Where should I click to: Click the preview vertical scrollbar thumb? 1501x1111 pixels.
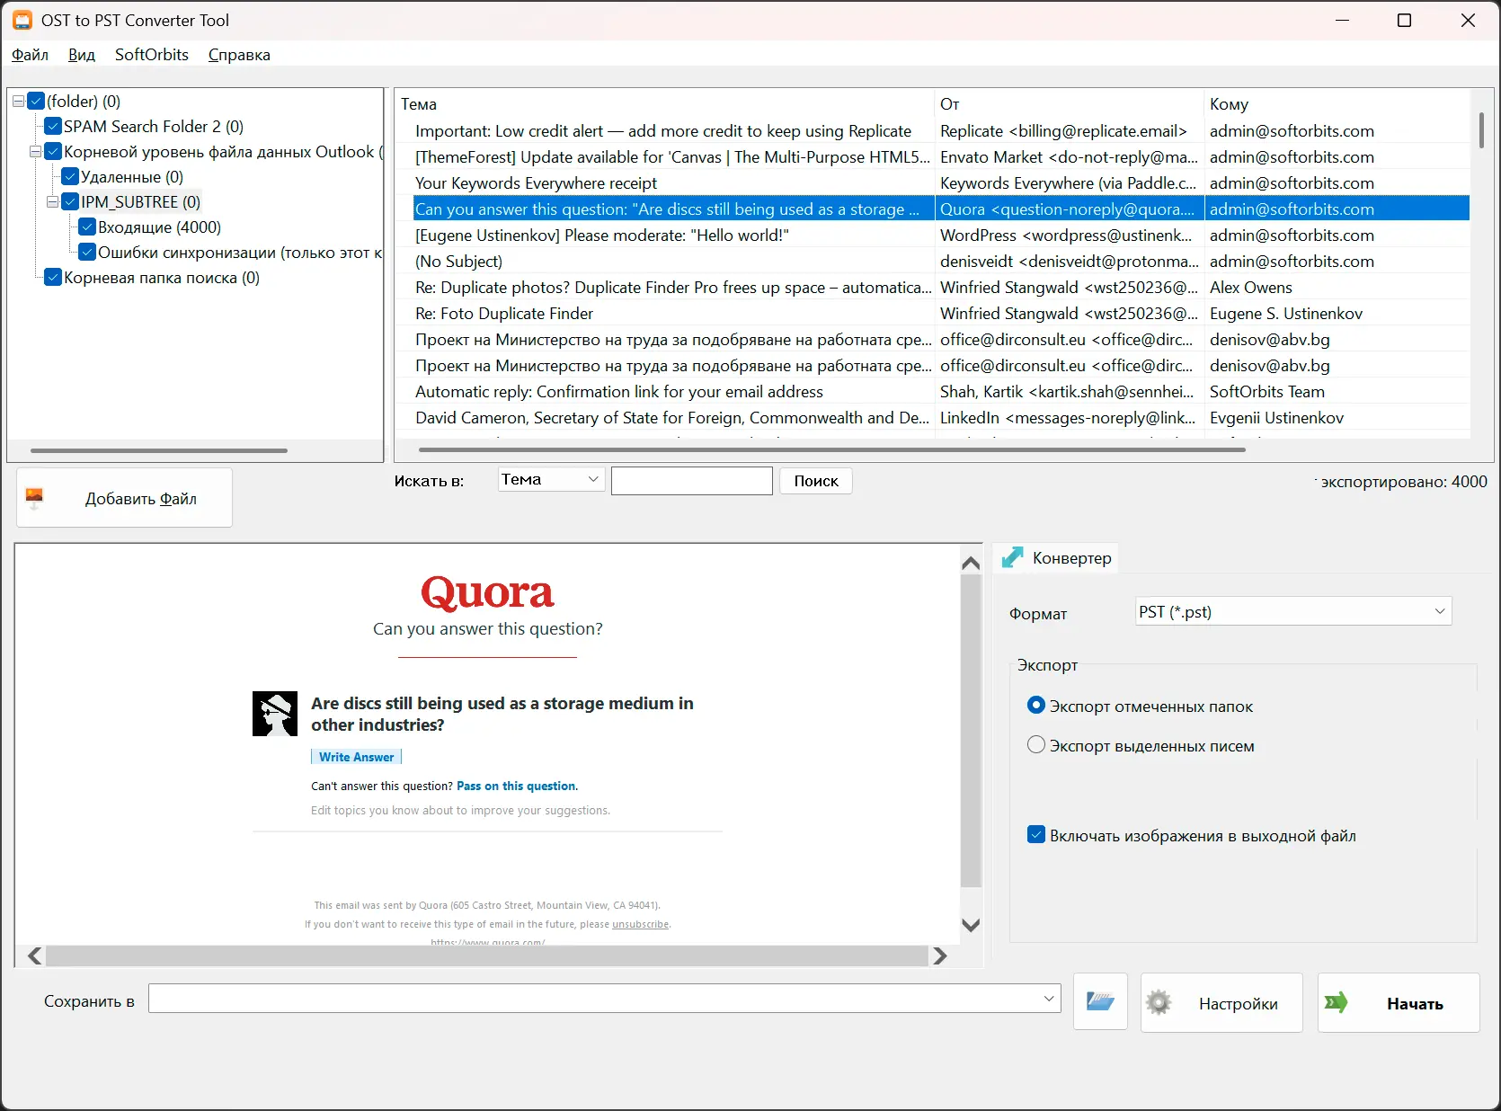(x=971, y=733)
